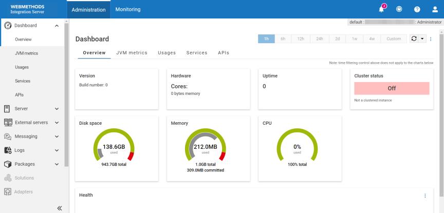Click the Custom time range button

point(393,39)
